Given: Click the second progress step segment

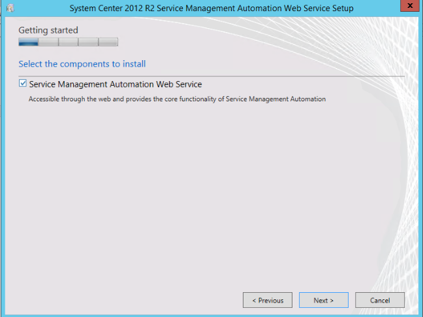Looking at the screenshot, I should coord(48,42).
